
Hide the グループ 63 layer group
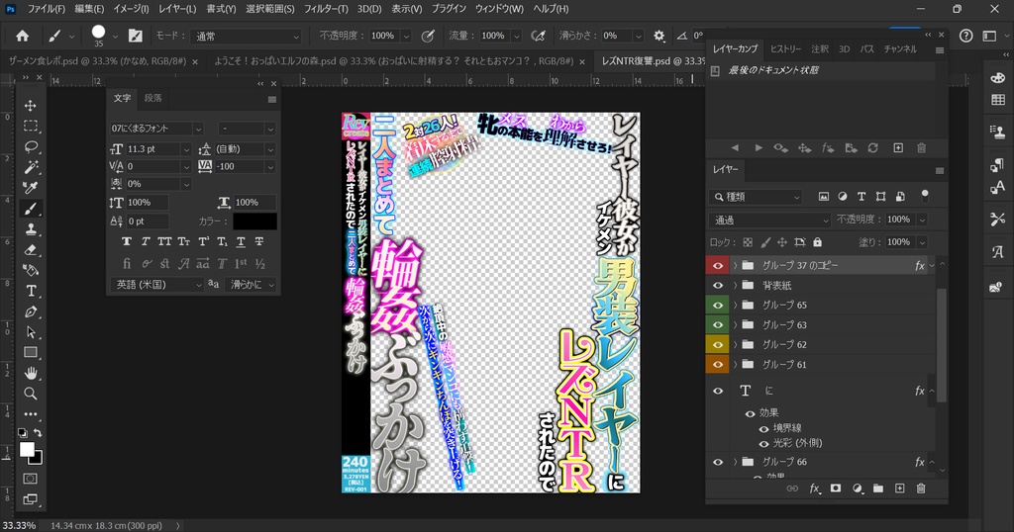(x=718, y=324)
